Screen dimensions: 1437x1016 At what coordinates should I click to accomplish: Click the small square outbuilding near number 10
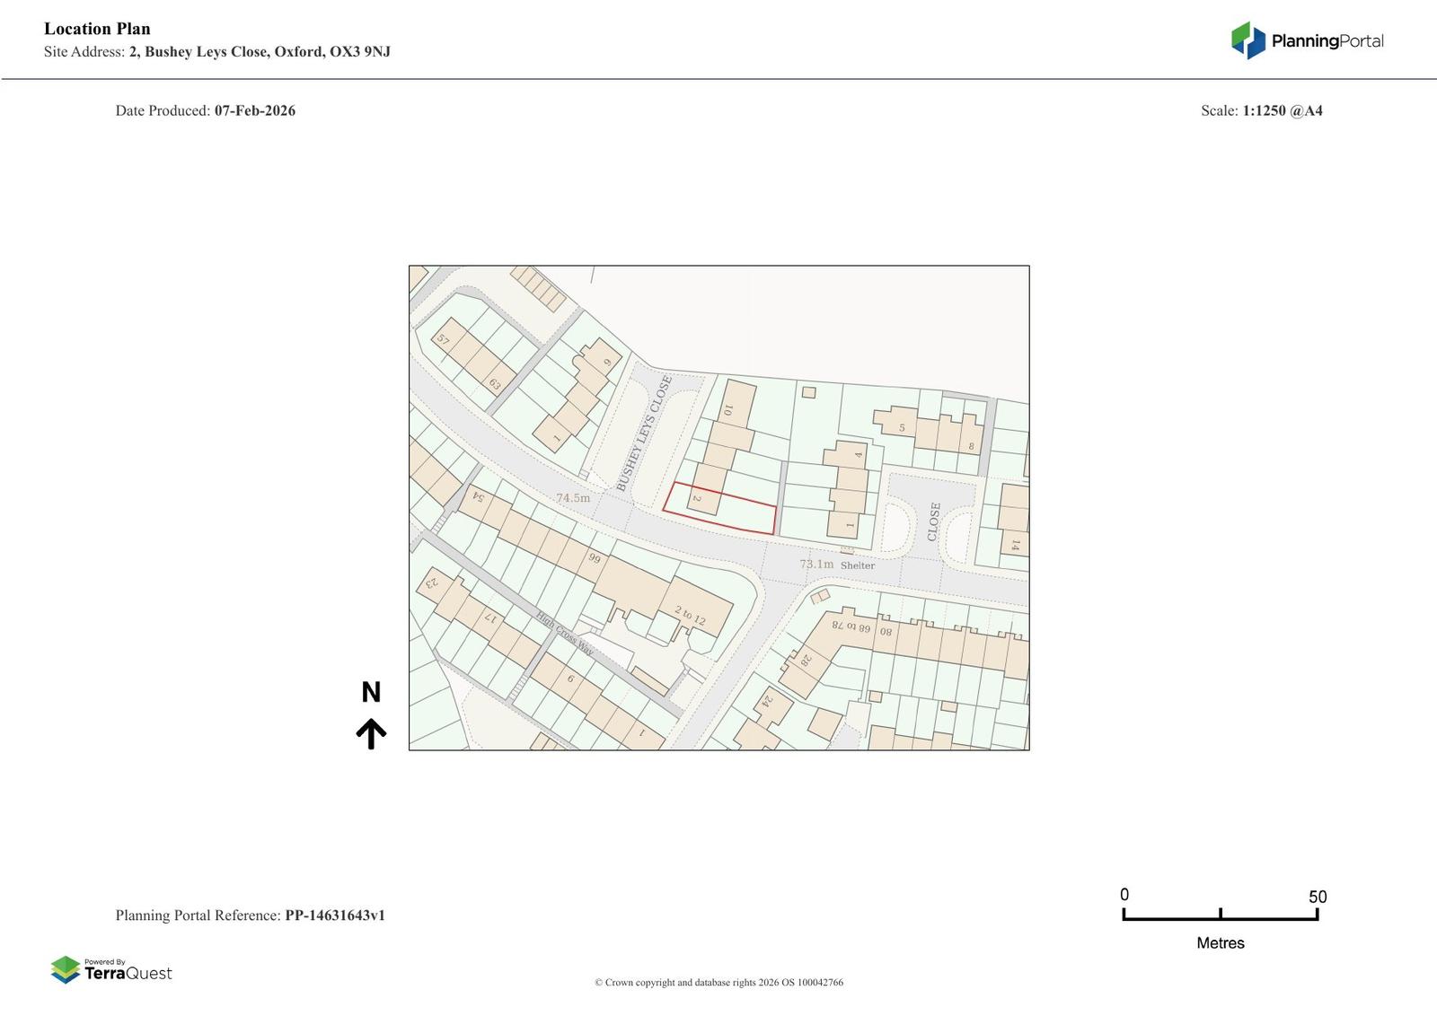point(808,392)
